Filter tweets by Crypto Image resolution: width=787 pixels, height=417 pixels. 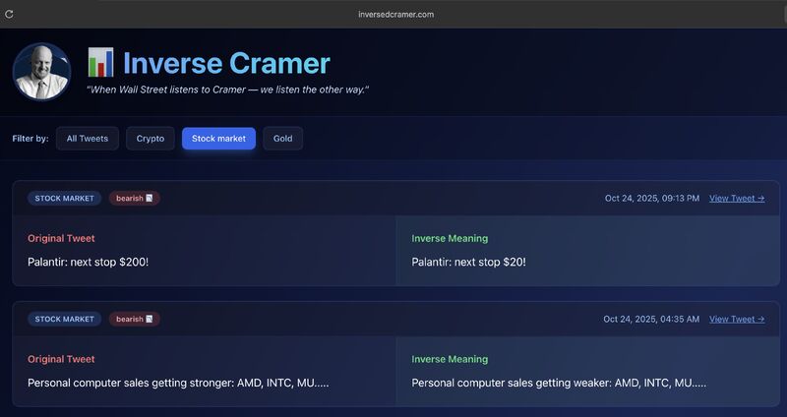[151, 139]
